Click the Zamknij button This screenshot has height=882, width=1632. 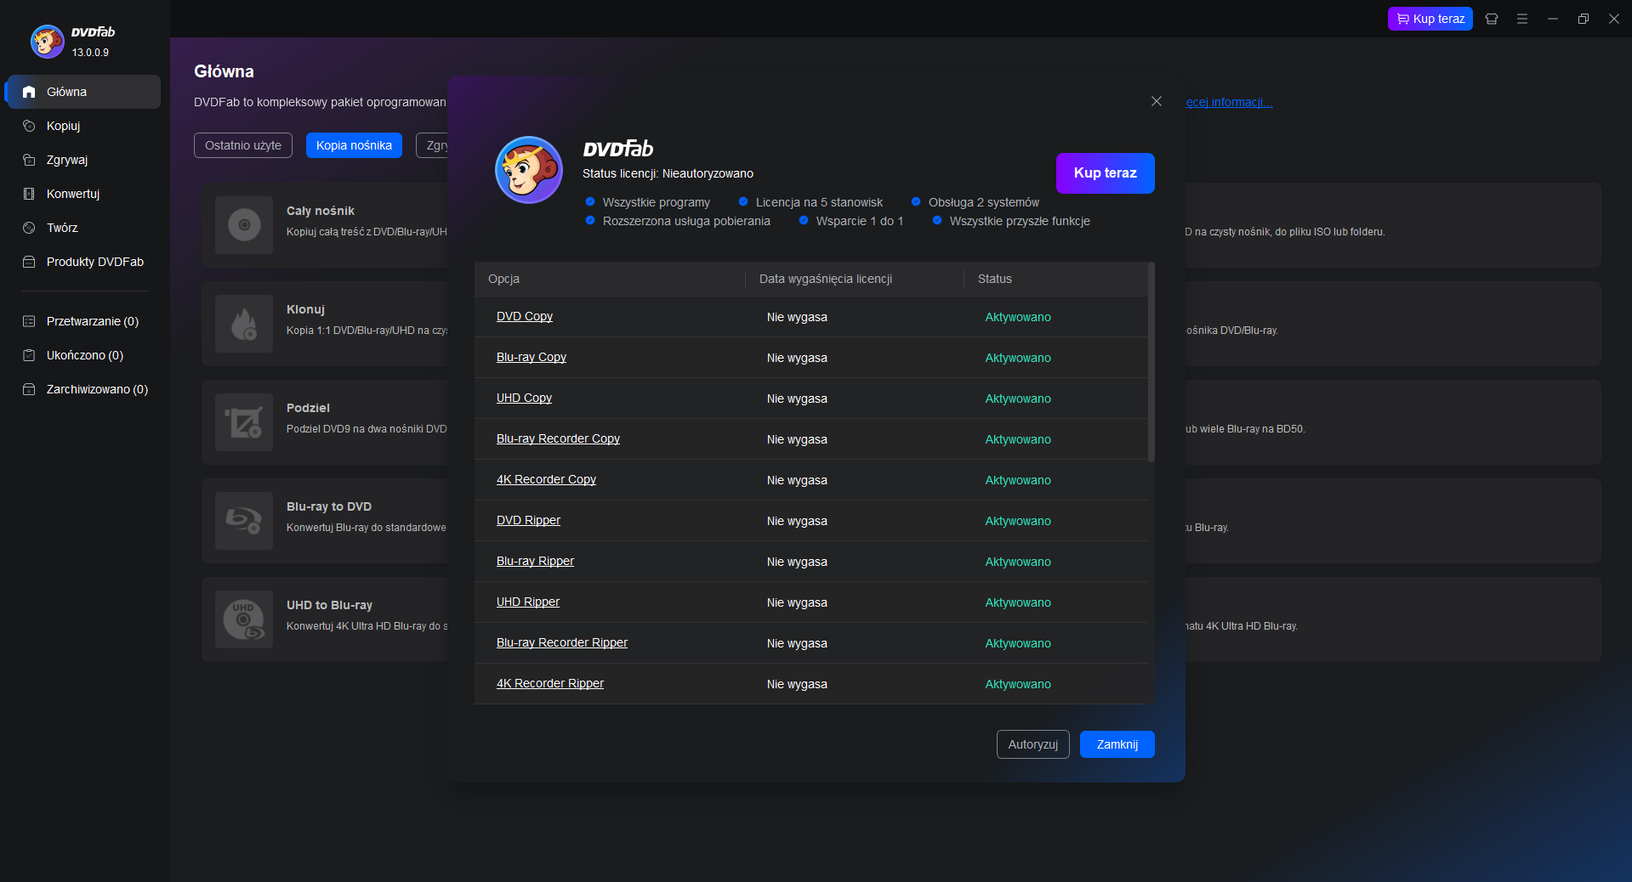(1117, 744)
